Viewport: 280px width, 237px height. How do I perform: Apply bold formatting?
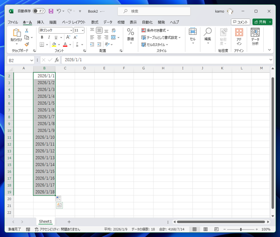tap(42, 37)
